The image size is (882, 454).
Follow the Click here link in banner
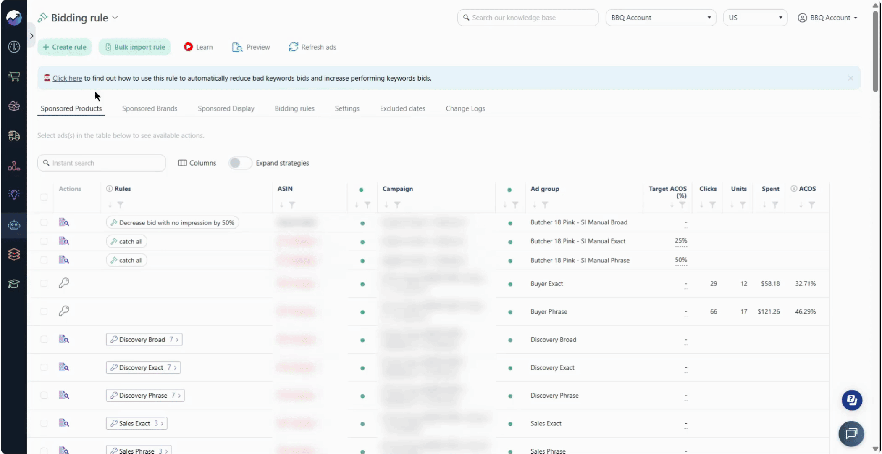67,78
